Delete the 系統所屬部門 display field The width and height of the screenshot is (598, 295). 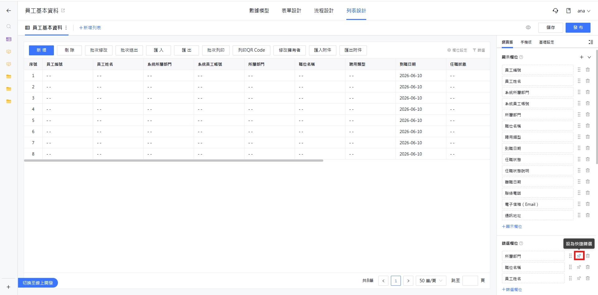click(x=588, y=92)
